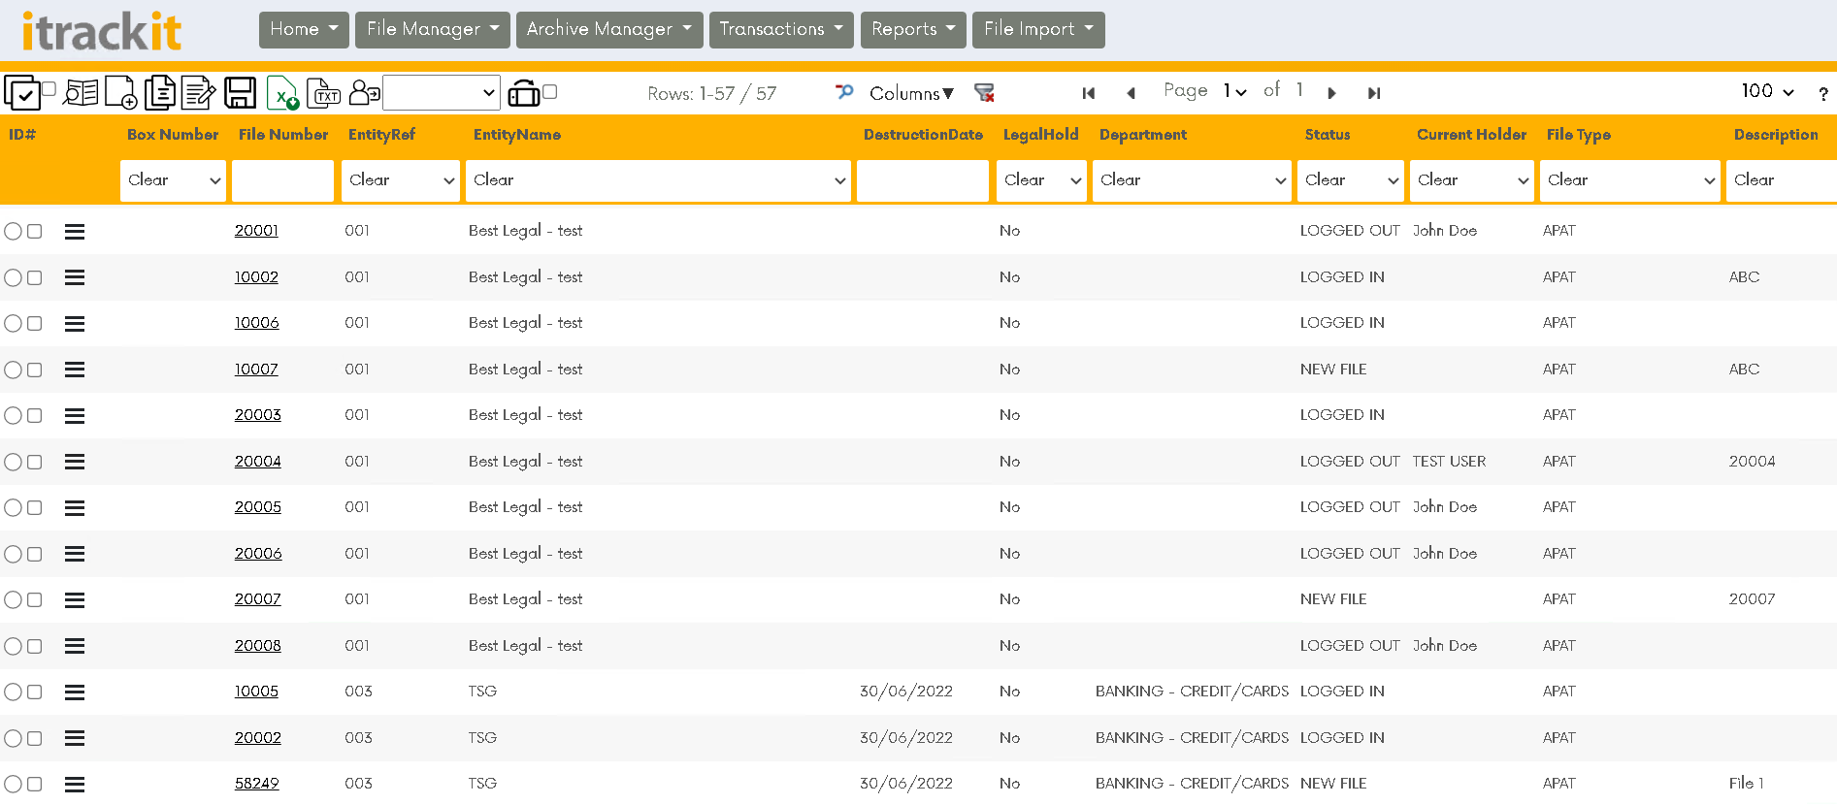Open row menu for file 10002

(x=75, y=277)
